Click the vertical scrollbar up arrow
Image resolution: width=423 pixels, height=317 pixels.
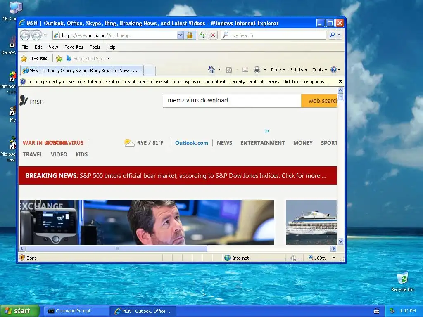point(340,90)
